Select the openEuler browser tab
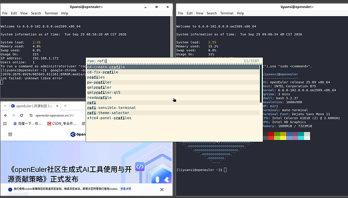 click(35, 106)
